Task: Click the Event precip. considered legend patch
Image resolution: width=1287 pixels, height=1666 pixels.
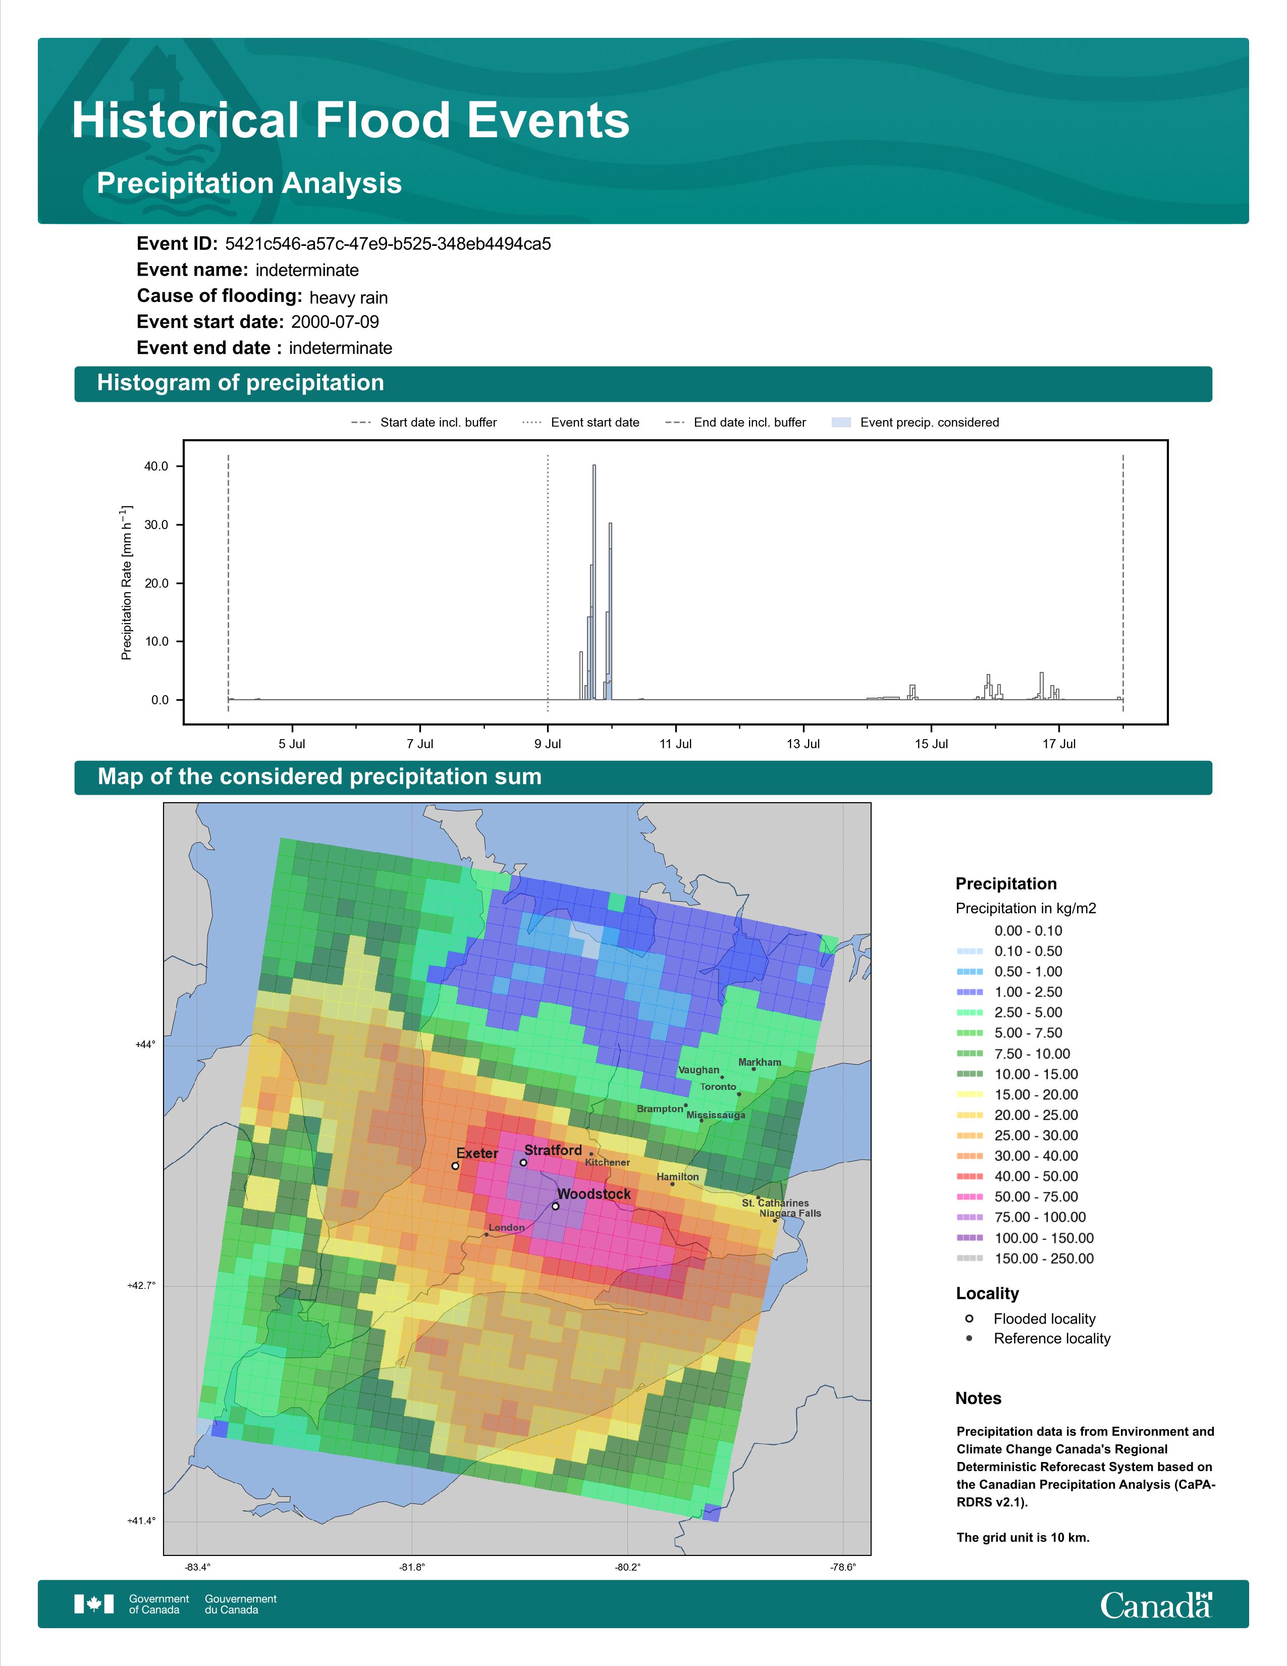Action: (x=841, y=423)
